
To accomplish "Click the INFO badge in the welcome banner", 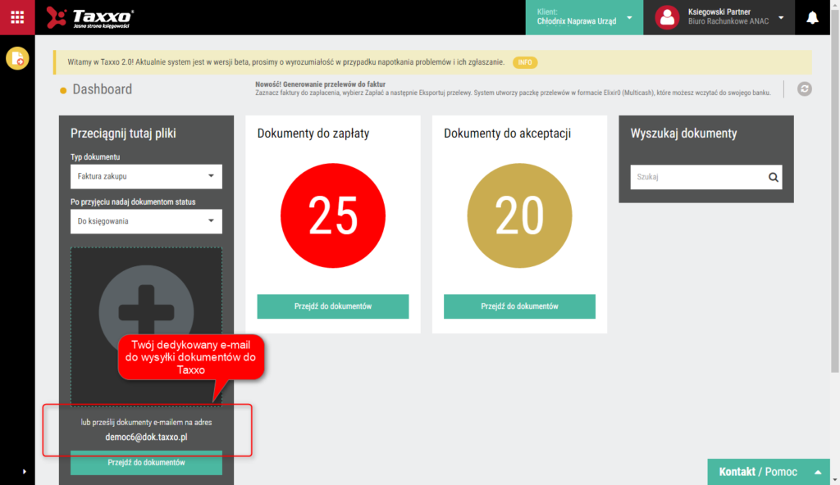I will [525, 62].
